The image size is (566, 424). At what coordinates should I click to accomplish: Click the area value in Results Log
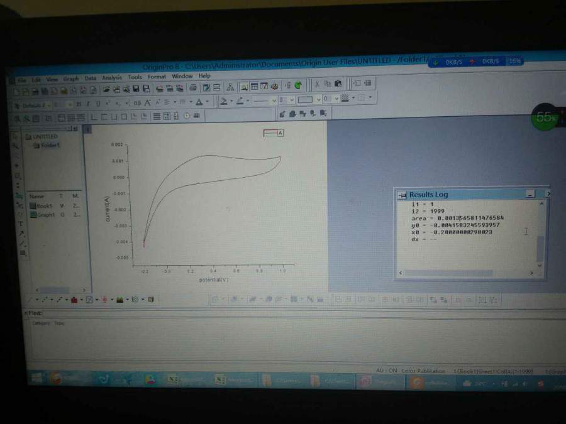point(470,218)
